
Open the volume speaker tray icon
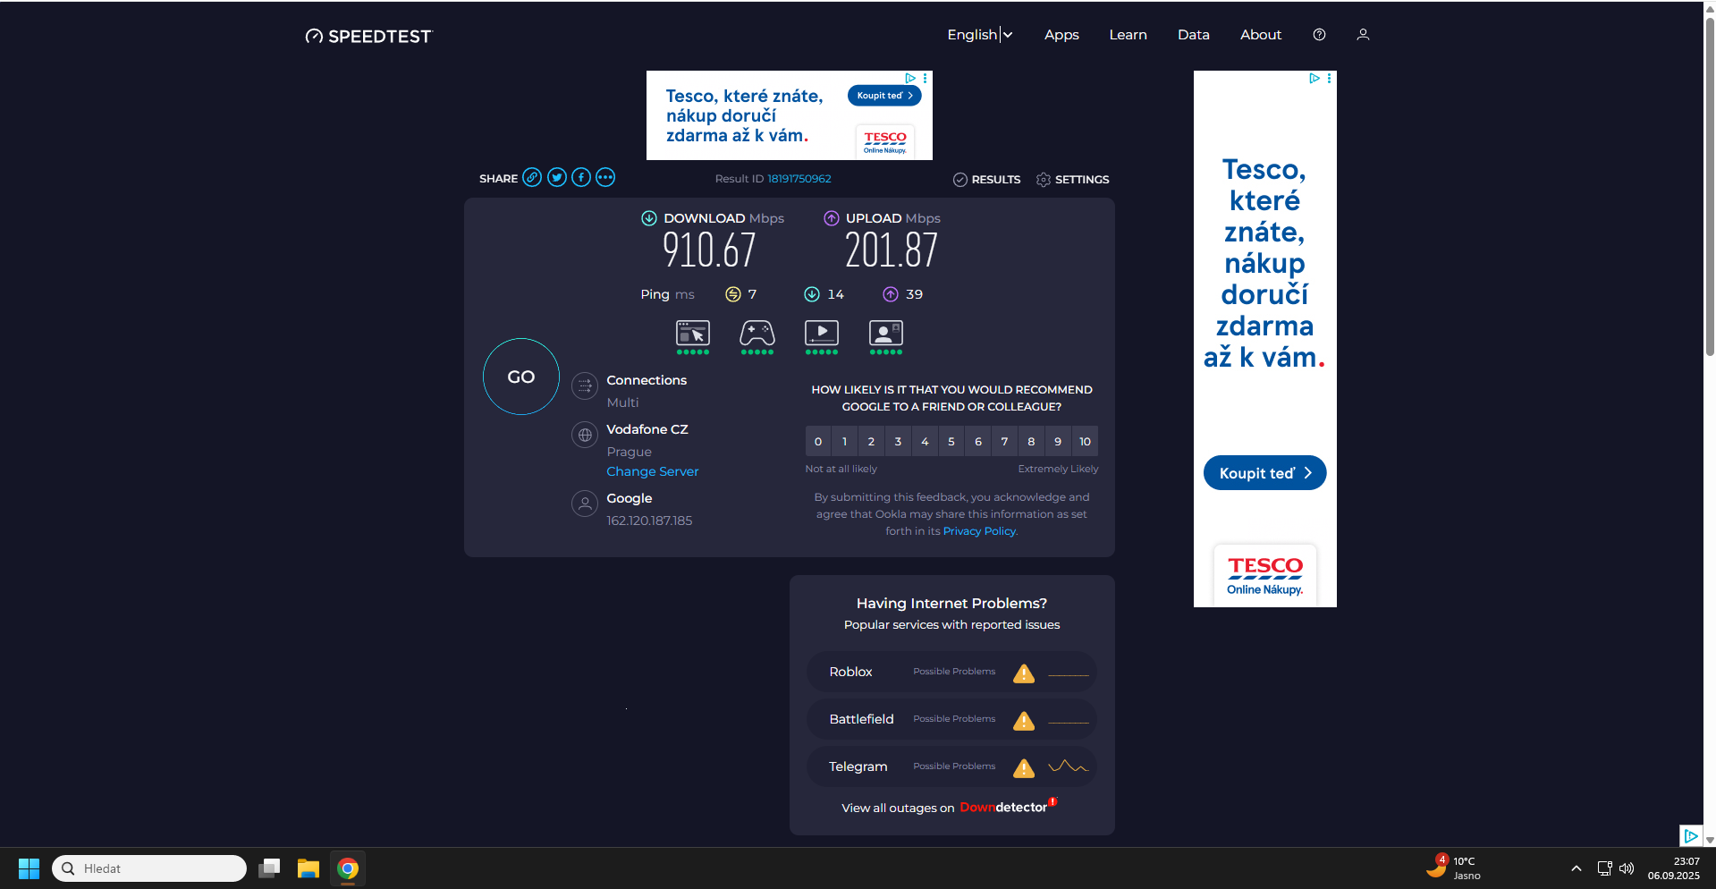pyautogui.click(x=1627, y=868)
